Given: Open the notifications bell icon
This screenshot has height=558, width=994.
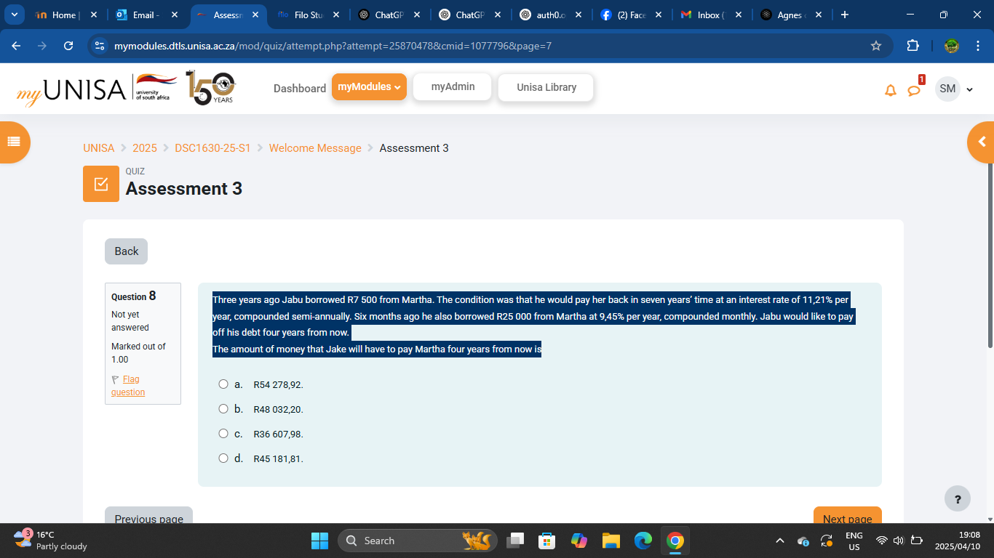Looking at the screenshot, I should [x=890, y=89].
